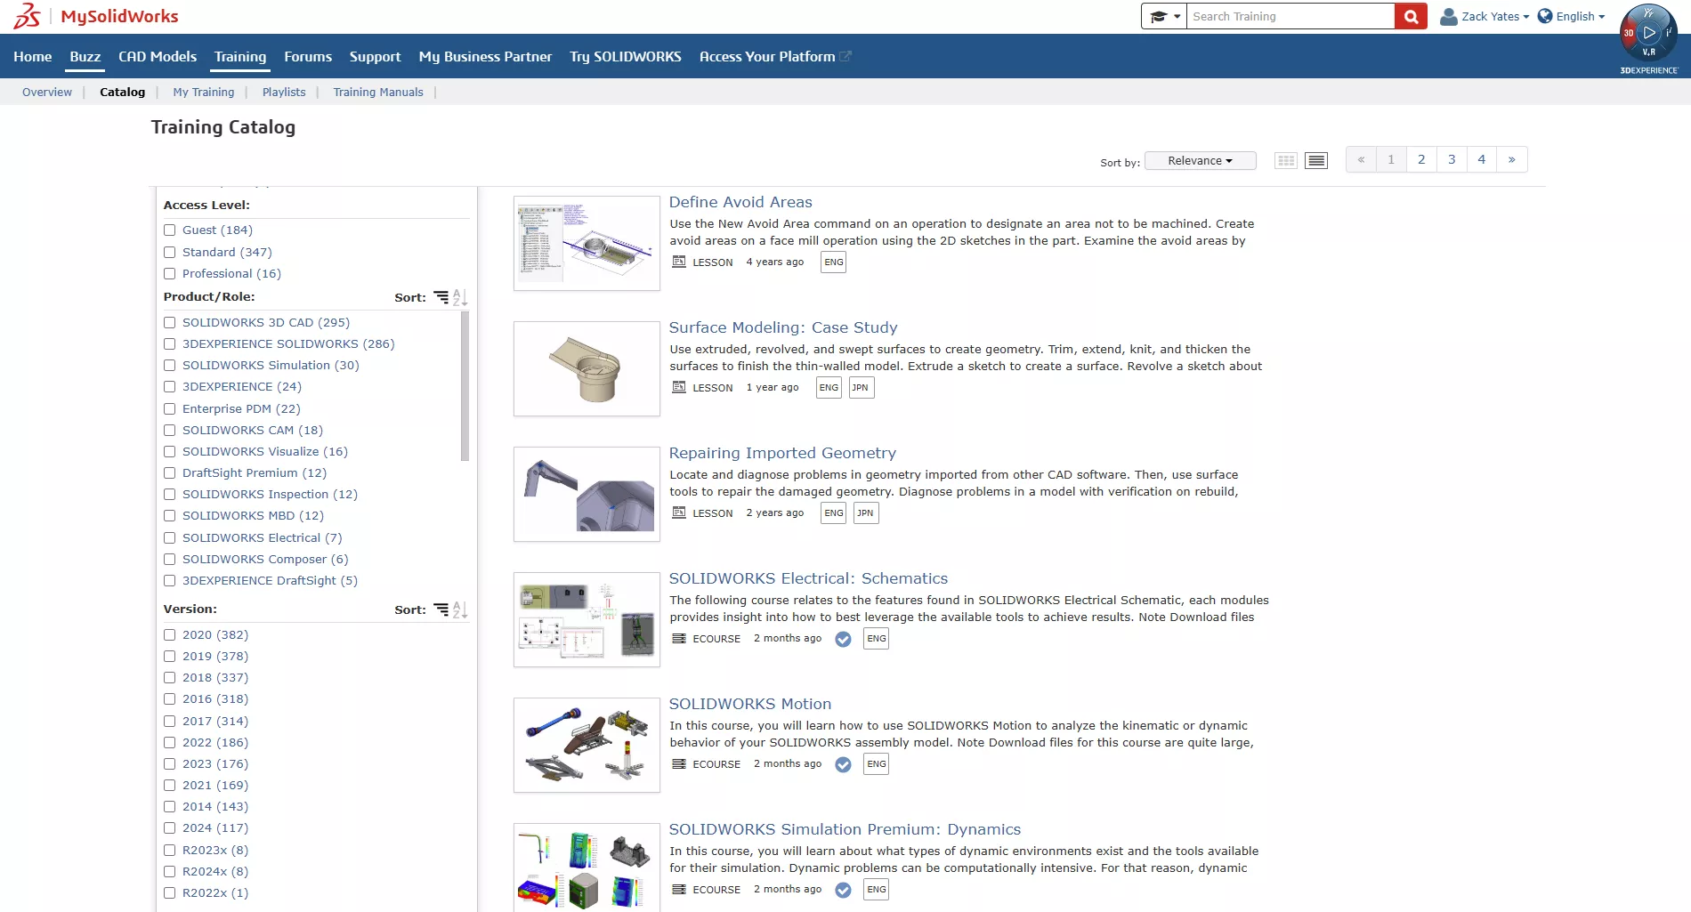Open SOLIDWORKS Simulation Premium: Dynamics course

click(845, 829)
